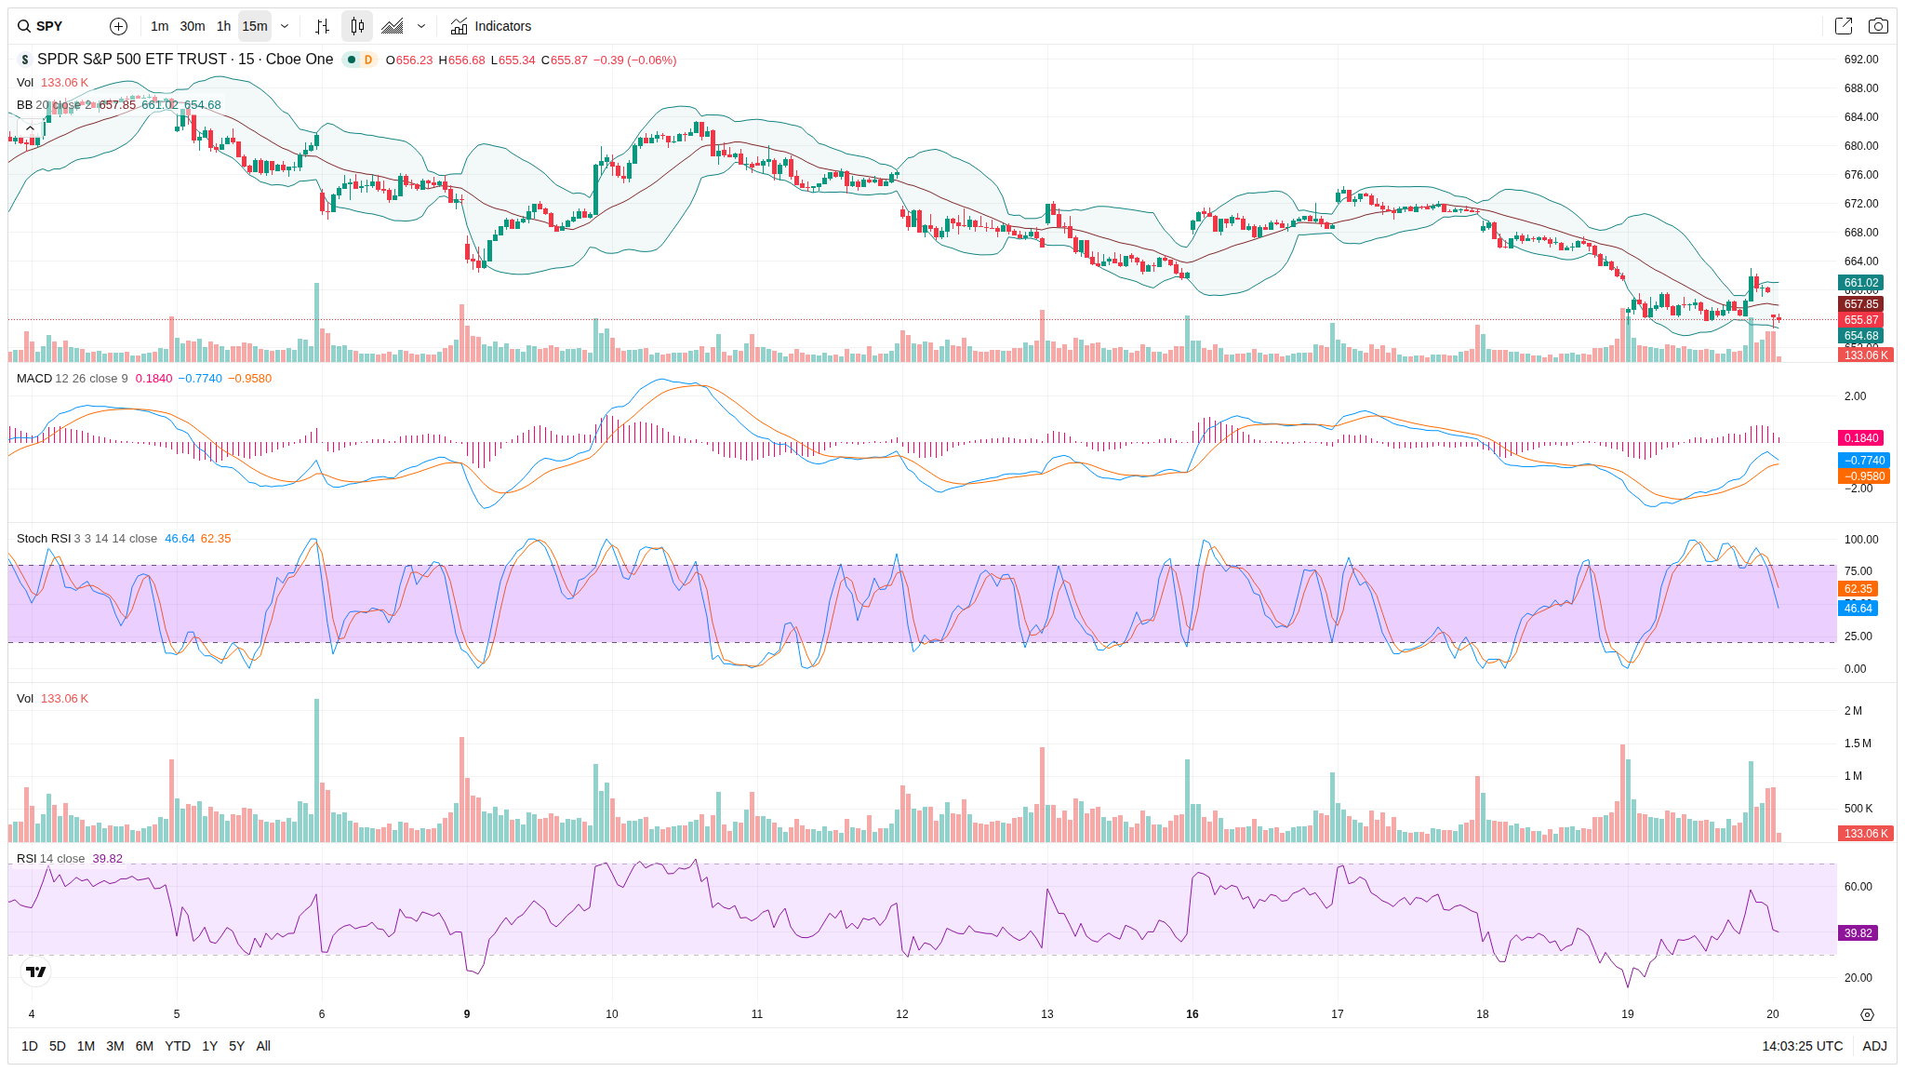Toggle the market status green dot indicator

click(352, 60)
